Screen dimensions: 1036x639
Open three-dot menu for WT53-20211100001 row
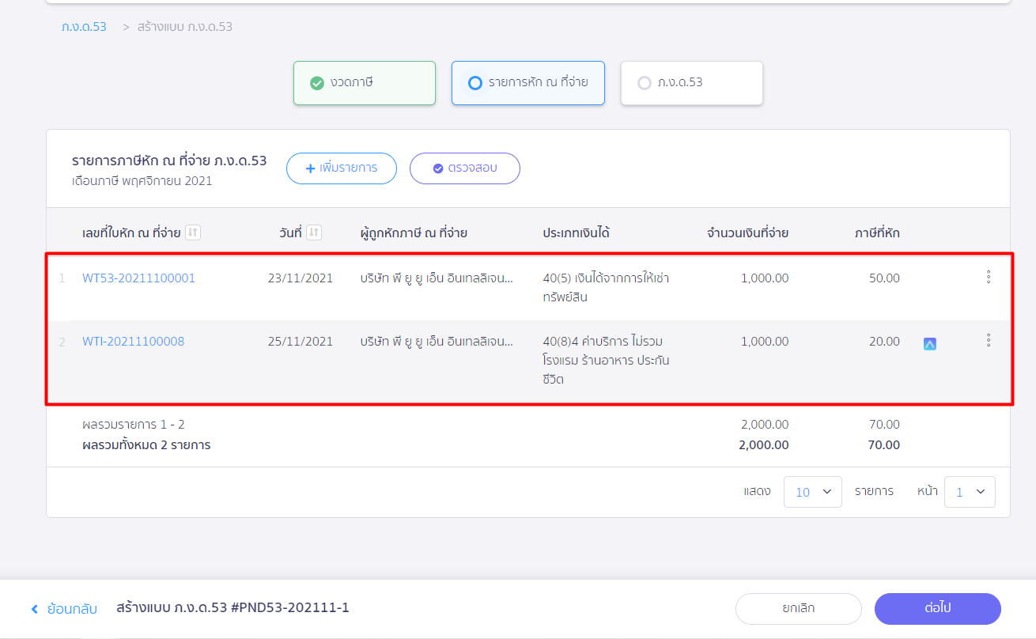(988, 277)
